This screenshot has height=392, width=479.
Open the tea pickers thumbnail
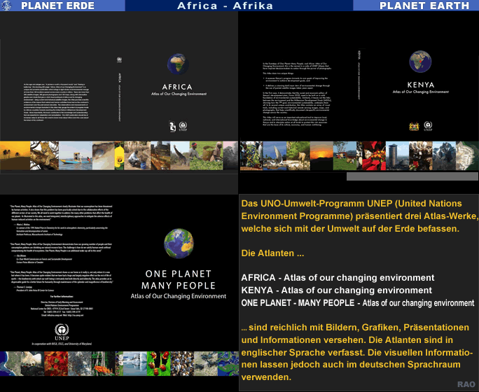[x=206, y=155]
